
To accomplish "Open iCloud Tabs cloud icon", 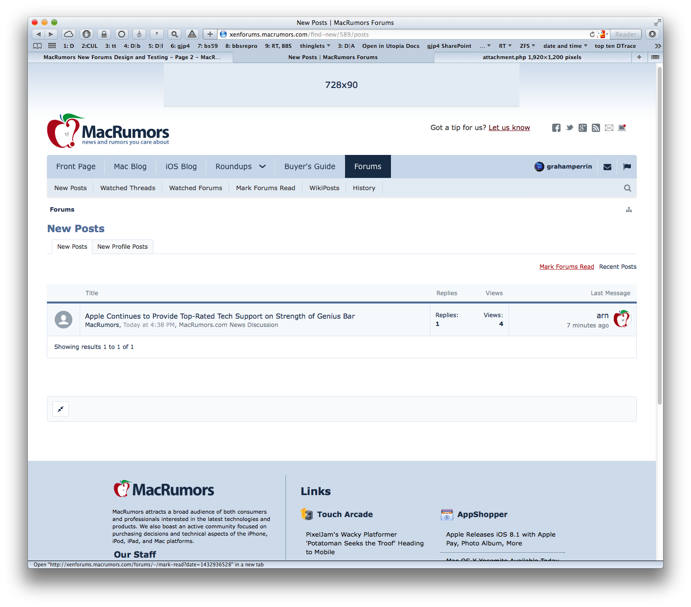I will (x=69, y=34).
